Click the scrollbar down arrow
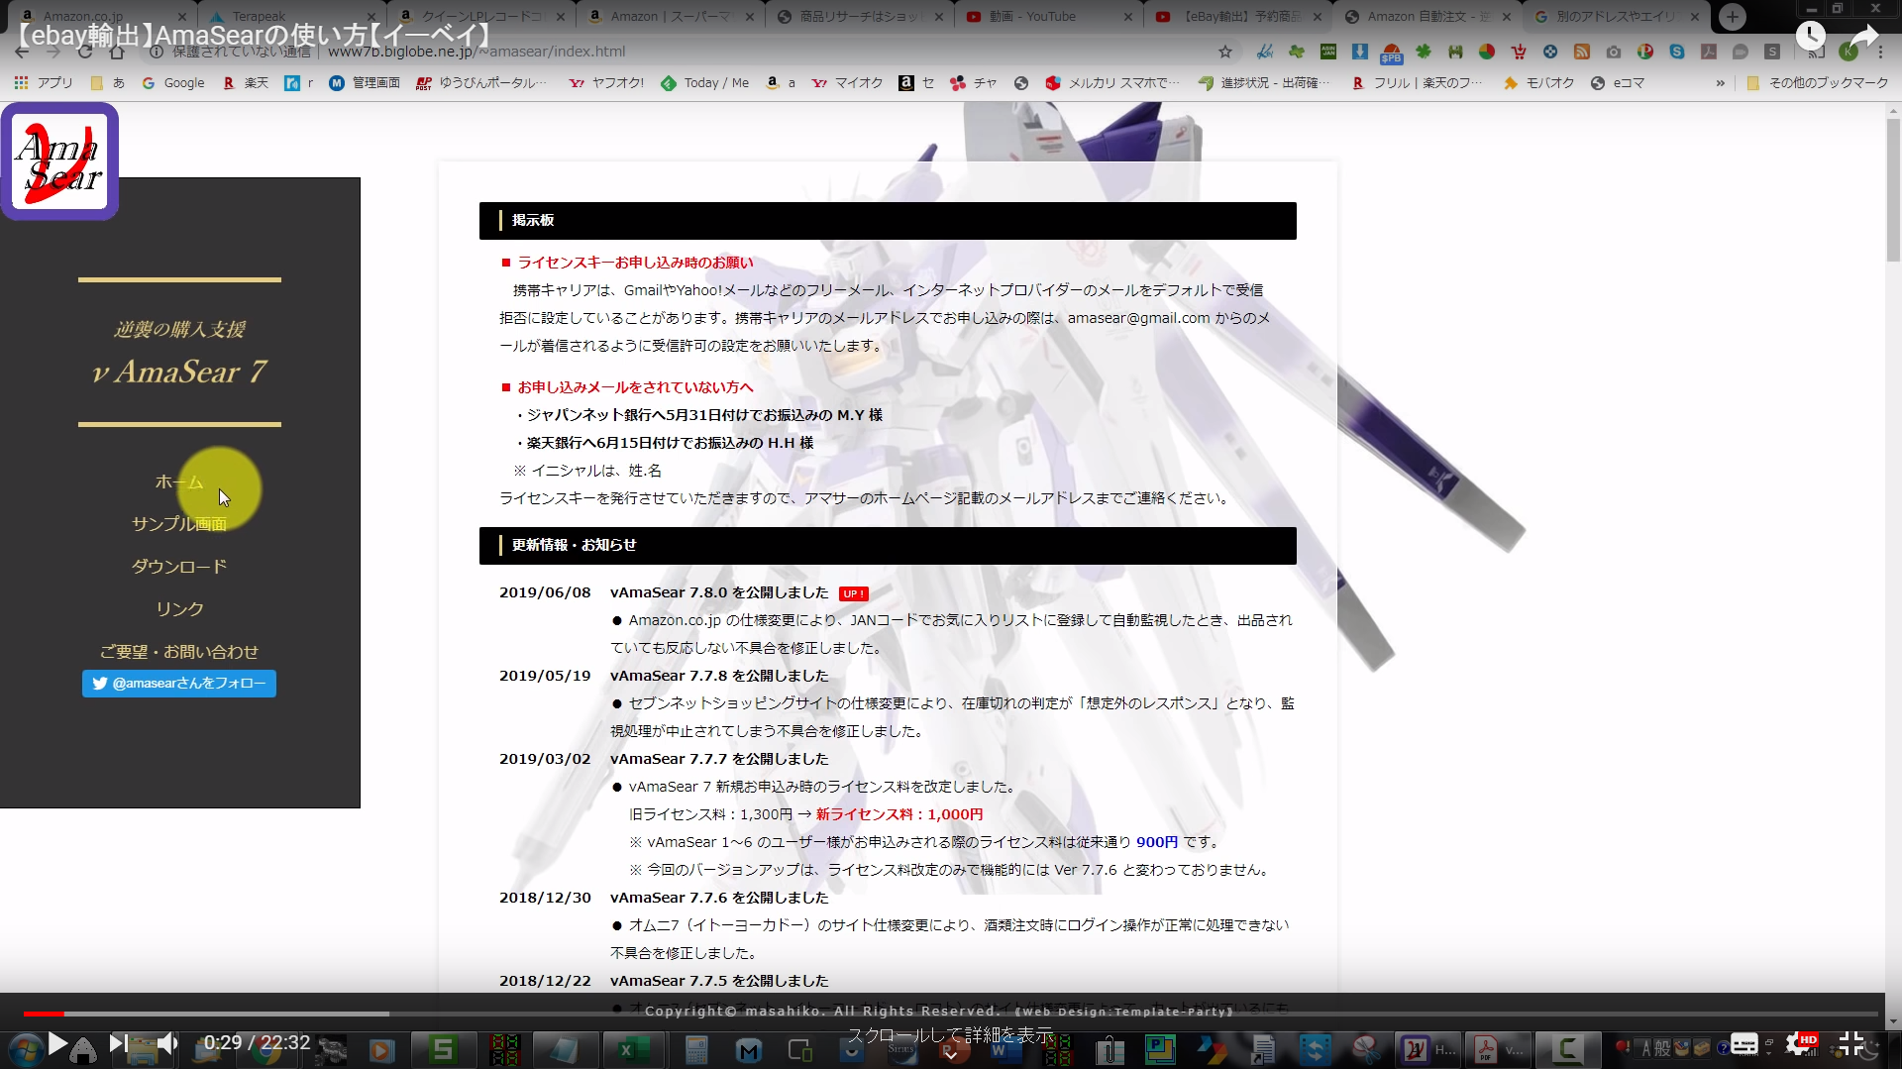1902x1069 pixels. [1893, 1021]
